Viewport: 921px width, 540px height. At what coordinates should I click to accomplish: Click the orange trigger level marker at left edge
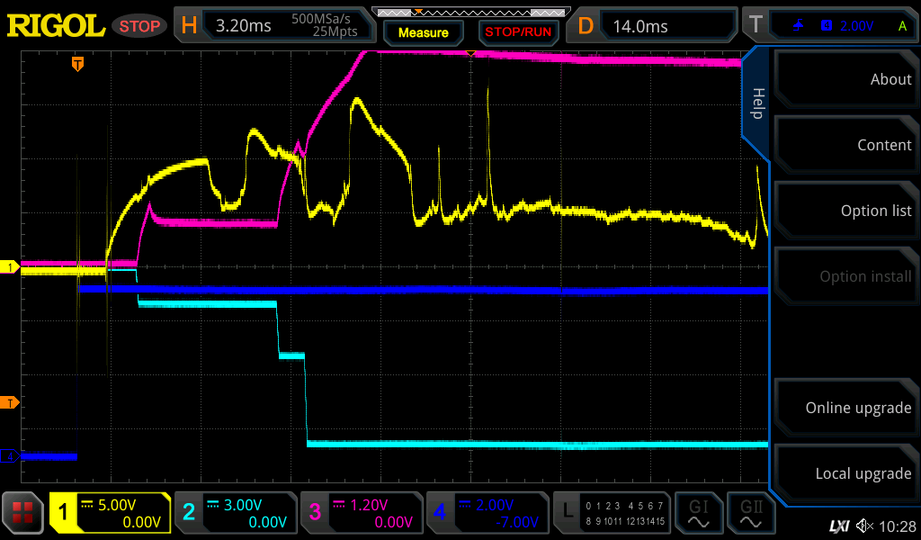[x=10, y=402]
